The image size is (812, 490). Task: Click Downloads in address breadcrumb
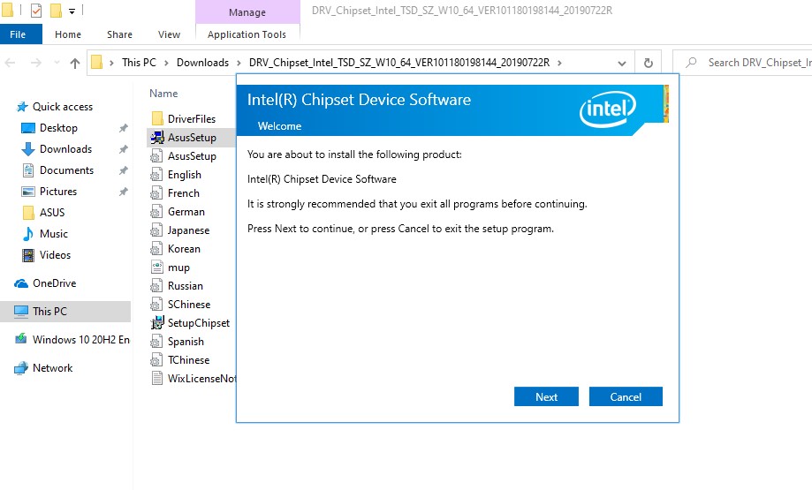coord(202,63)
